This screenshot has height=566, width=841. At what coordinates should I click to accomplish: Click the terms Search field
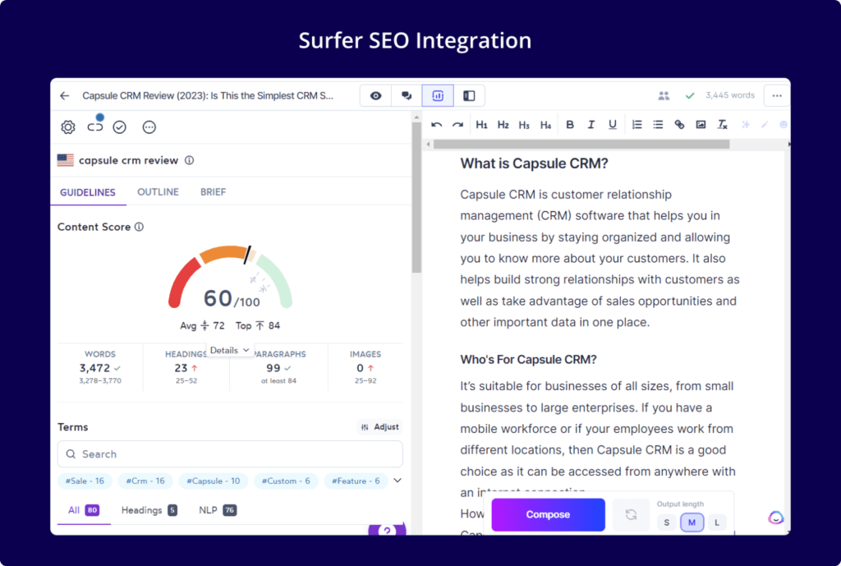click(230, 454)
